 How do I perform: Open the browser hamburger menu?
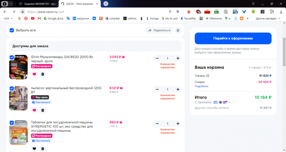point(253,4)
